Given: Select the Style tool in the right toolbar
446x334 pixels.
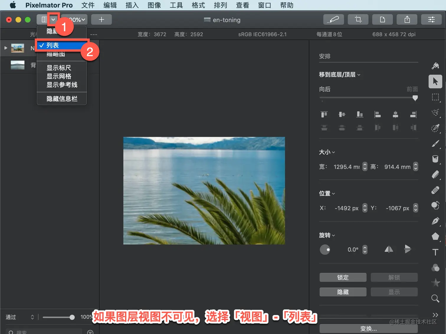Looking at the screenshot, I should pyautogui.click(x=435, y=66).
